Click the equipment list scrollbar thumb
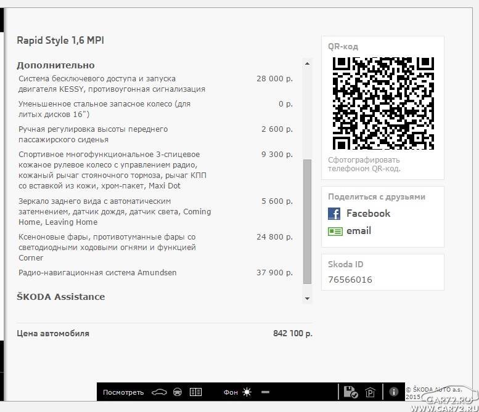Viewport: 479px width, 412px height. point(308,222)
